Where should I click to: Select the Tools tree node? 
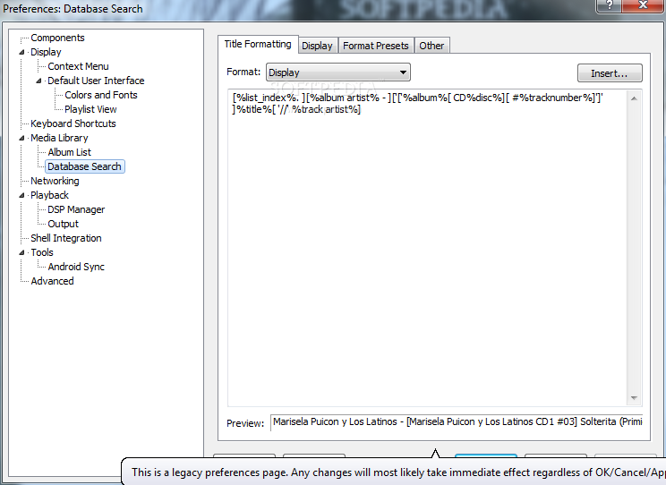tap(41, 252)
